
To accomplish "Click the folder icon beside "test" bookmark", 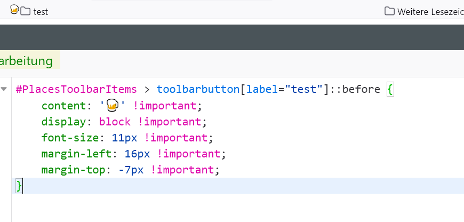I will tap(26, 11).
